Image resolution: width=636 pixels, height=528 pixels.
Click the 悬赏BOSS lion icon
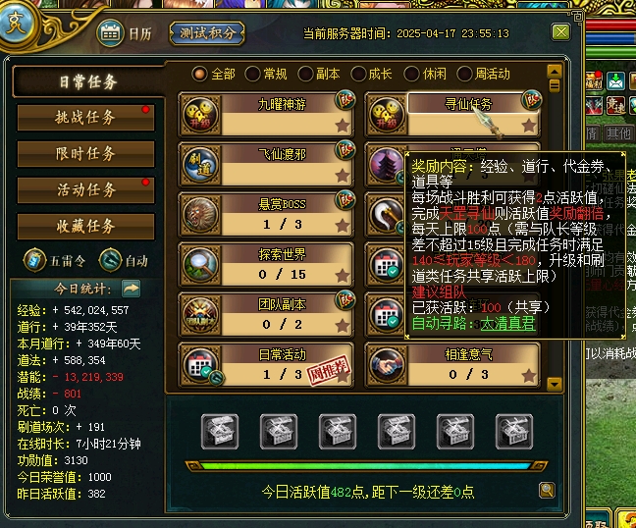(200, 214)
